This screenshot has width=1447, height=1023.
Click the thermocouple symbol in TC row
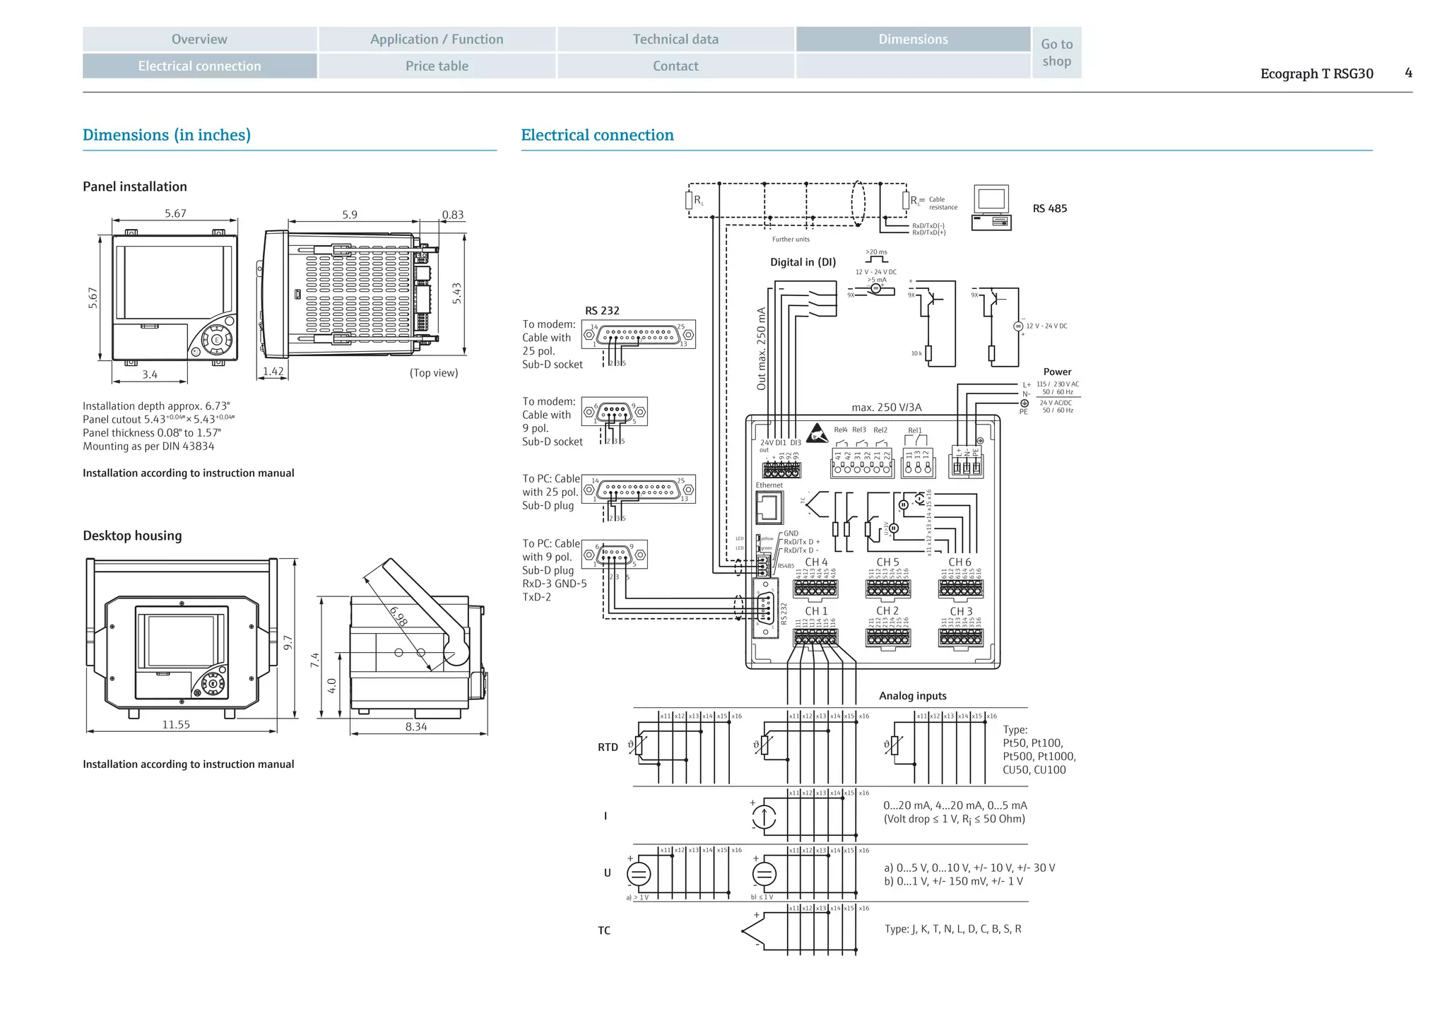(x=752, y=931)
